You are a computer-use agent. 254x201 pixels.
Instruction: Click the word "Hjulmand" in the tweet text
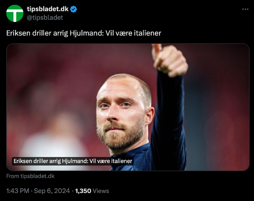coord(86,33)
